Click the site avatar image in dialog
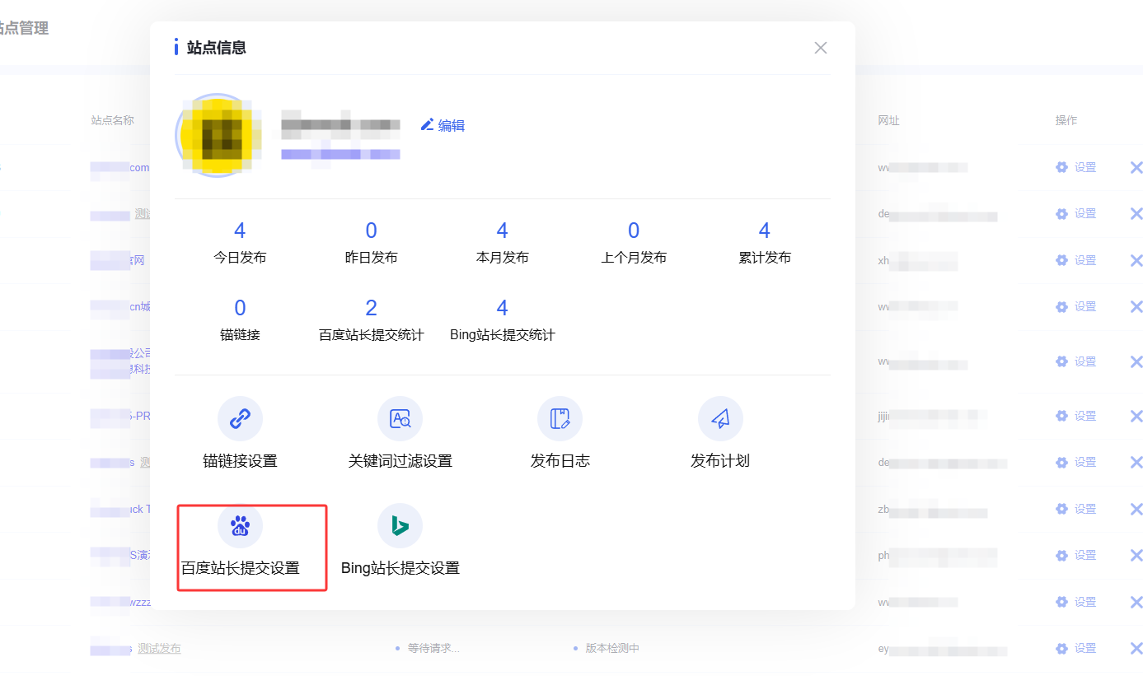1143x685 pixels. click(216, 134)
